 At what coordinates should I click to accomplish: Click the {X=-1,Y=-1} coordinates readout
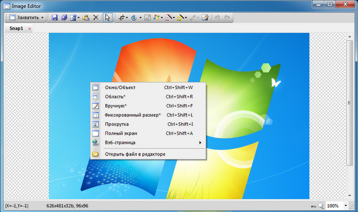[x=17, y=206]
